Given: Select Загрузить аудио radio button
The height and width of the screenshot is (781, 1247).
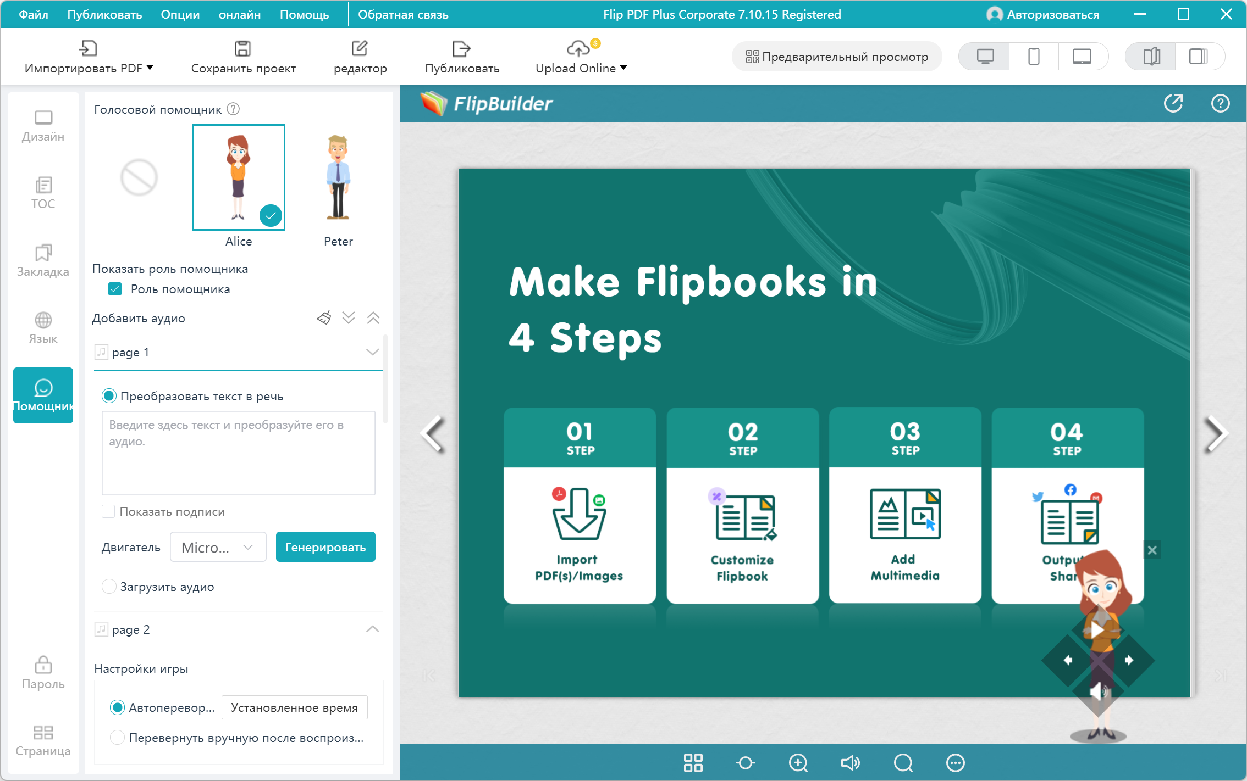Looking at the screenshot, I should pos(109,587).
